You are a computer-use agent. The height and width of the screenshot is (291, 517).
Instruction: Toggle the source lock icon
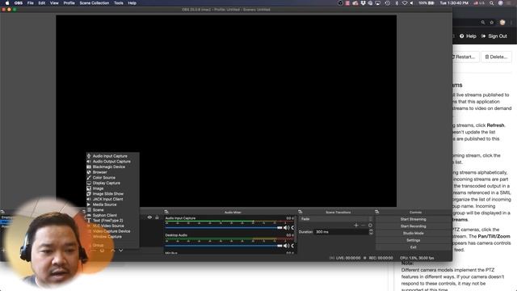tap(157, 217)
